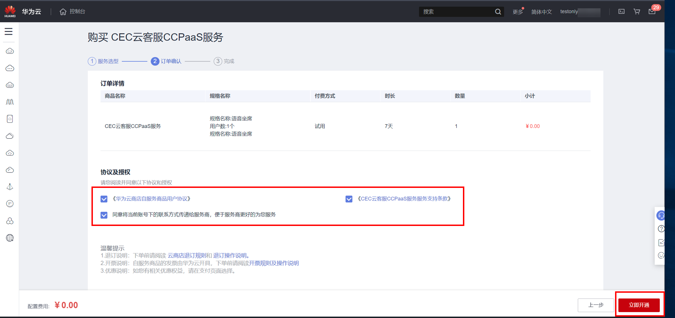Click sidebar cloud with three dots icon
The width and height of the screenshot is (675, 318).
pos(10,68)
